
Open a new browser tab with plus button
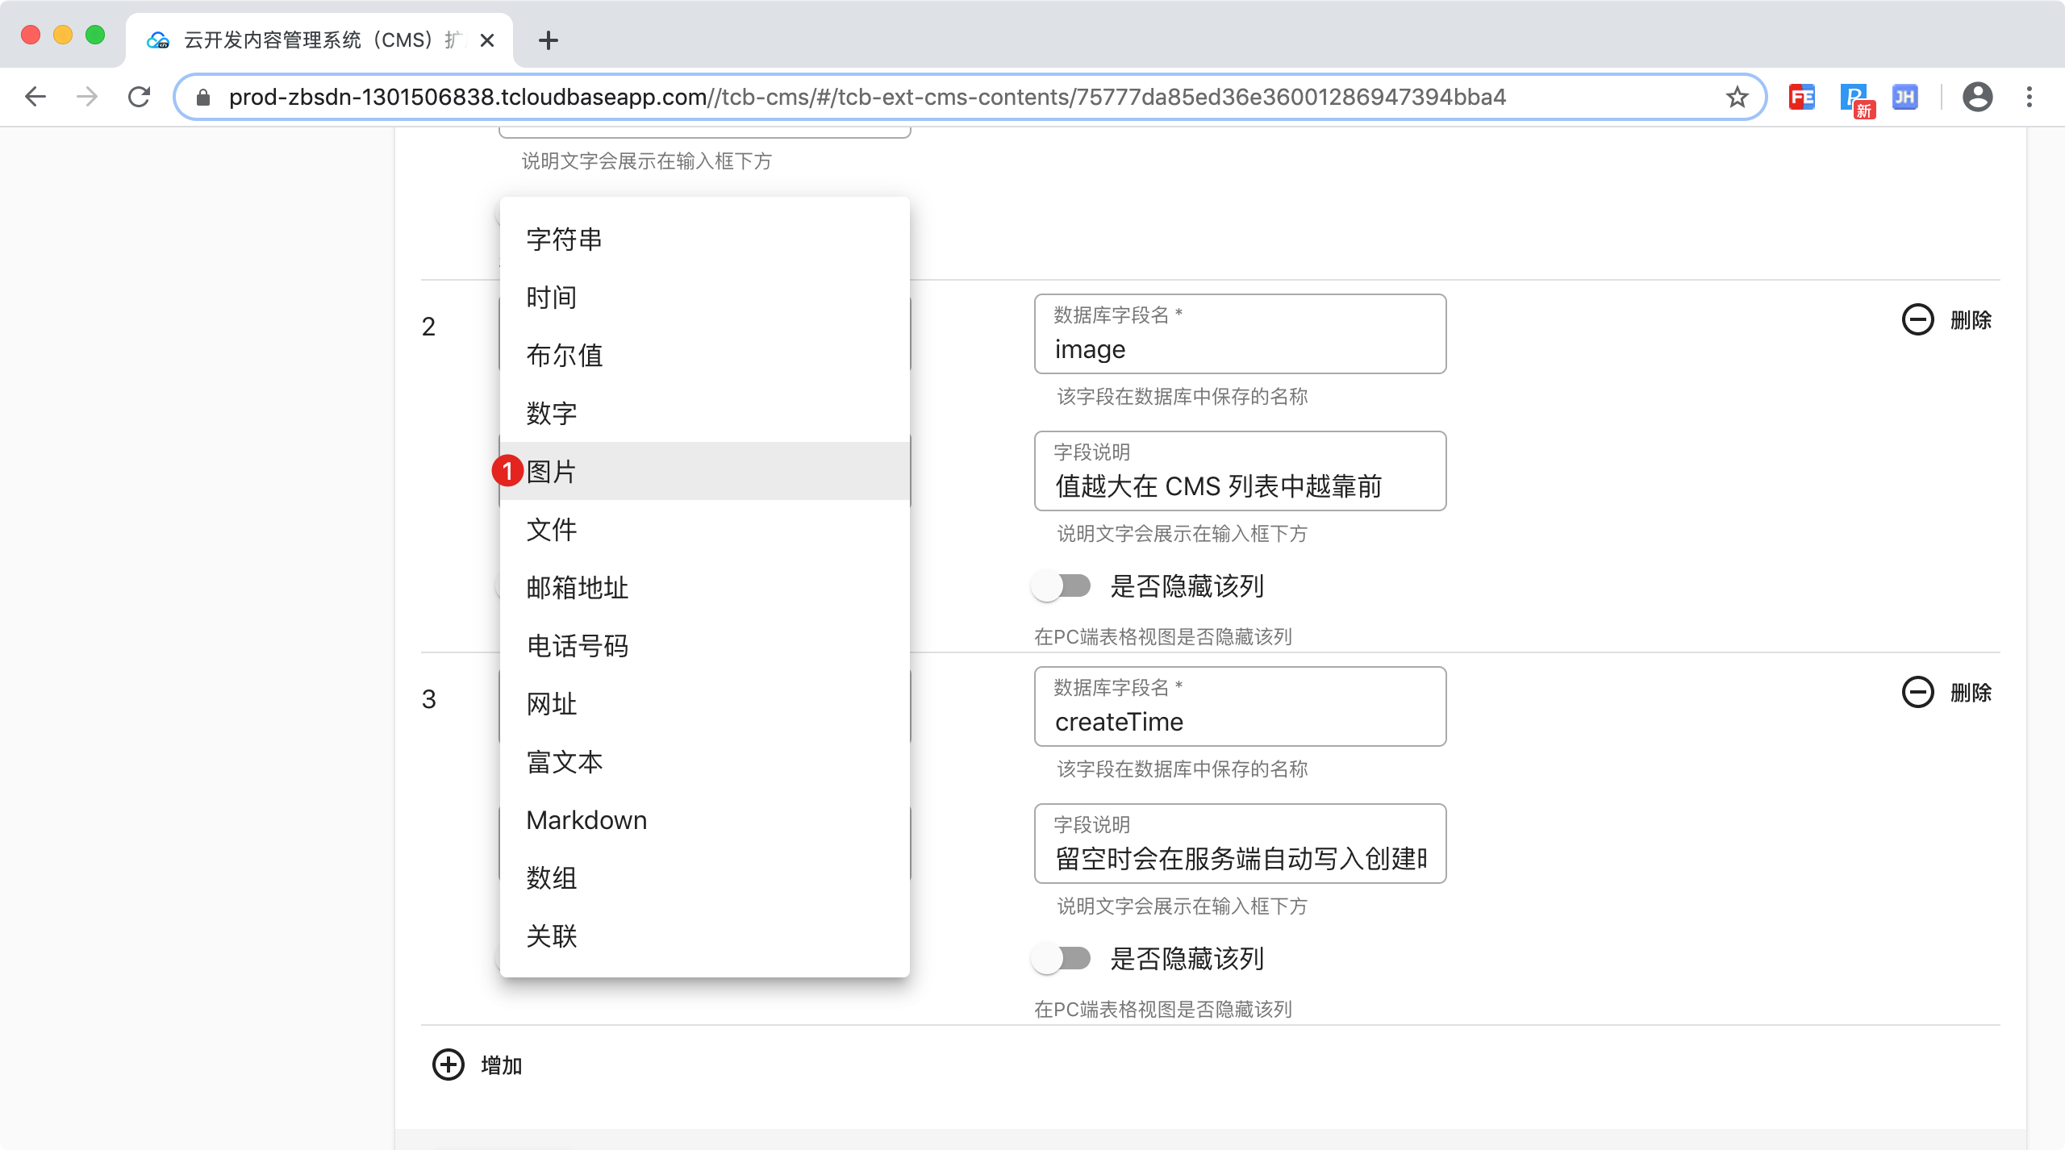549,40
